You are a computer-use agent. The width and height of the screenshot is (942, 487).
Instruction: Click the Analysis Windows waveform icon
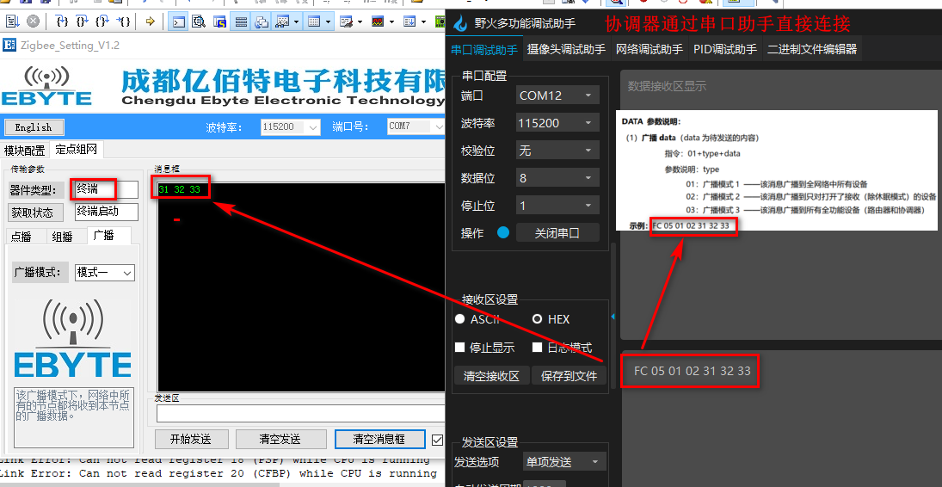(378, 22)
